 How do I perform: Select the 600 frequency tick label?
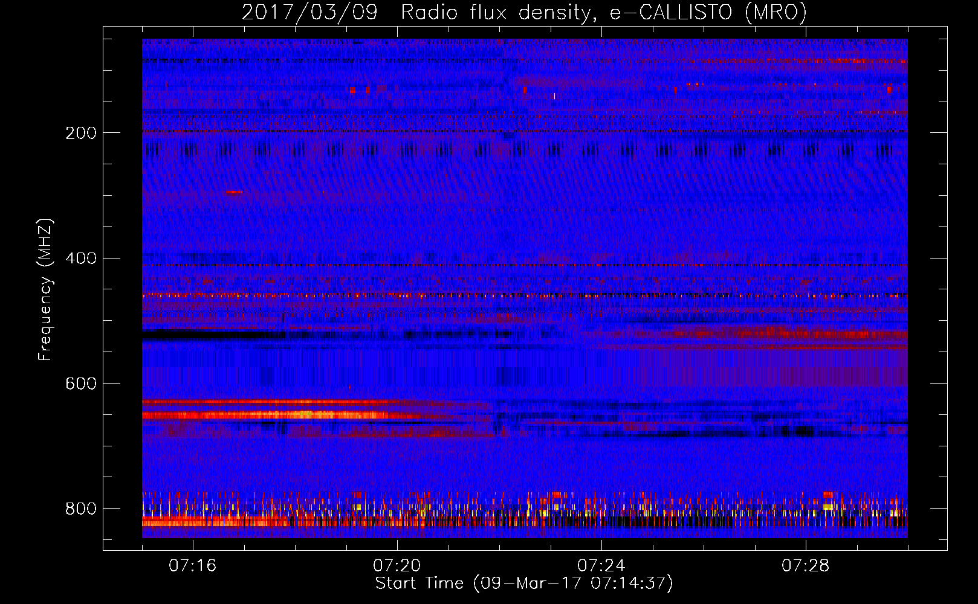pos(81,384)
